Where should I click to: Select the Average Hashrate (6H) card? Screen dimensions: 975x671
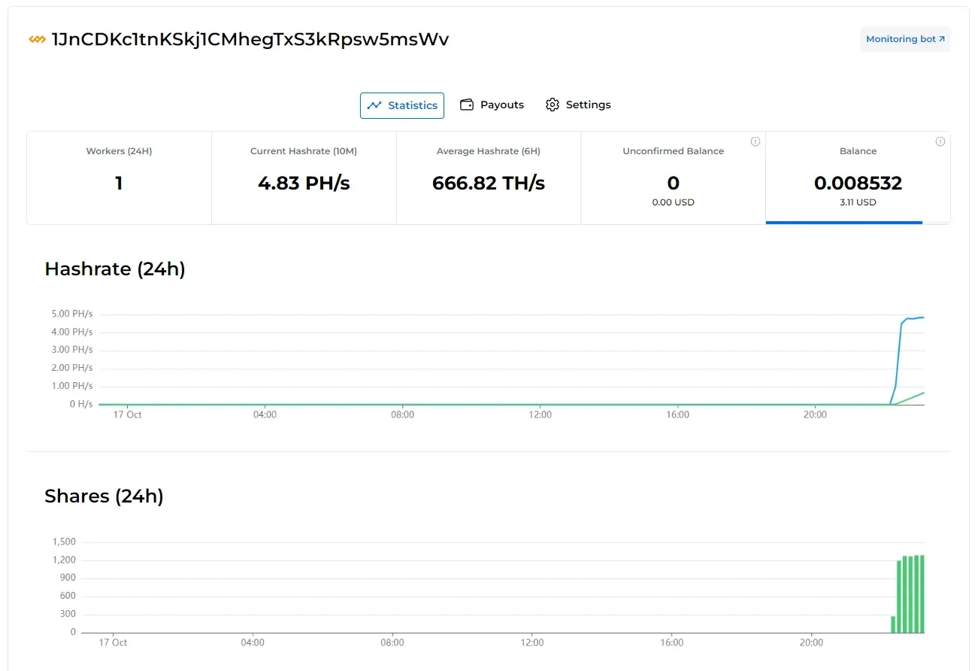[x=489, y=178]
